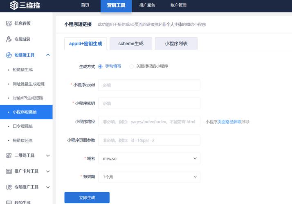Select 小程序短链接 in sidebar

pos(26,112)
